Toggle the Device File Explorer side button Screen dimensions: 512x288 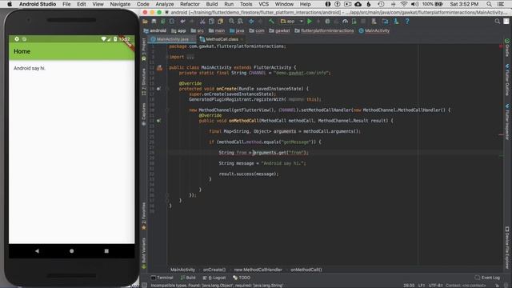point(507,247)
